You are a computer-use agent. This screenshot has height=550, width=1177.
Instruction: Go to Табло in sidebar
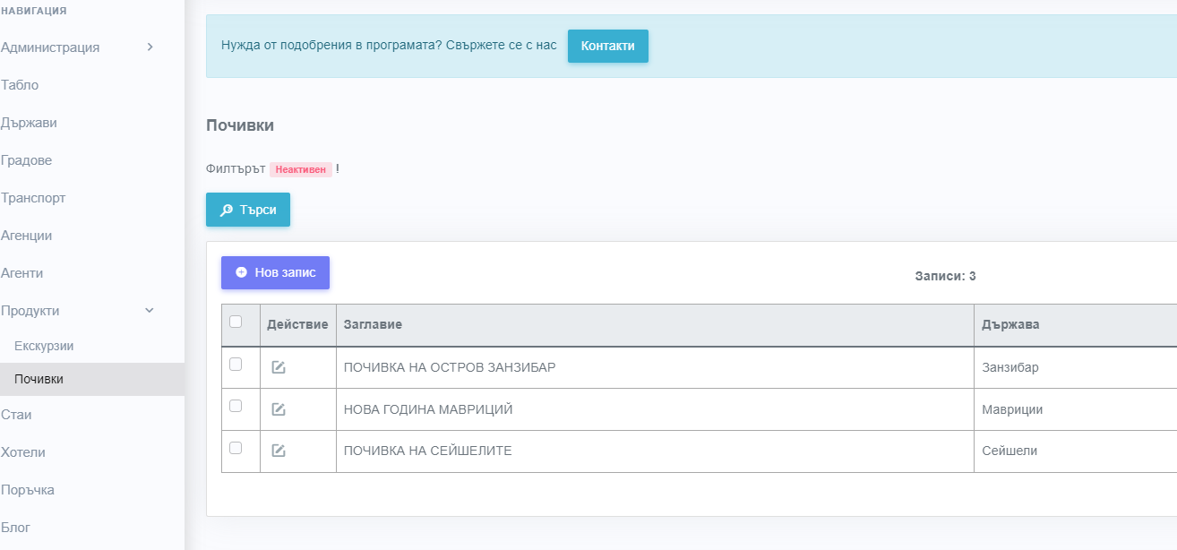point(20,85)
